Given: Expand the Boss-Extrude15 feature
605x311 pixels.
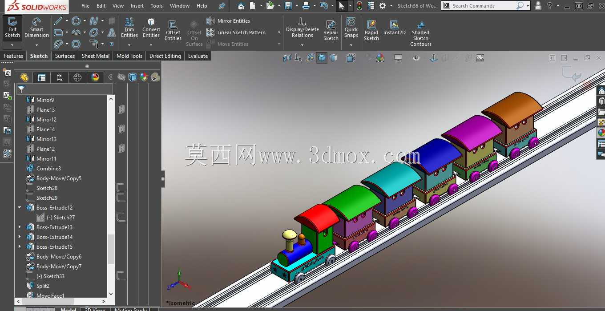Looking at the screenshot, I should point(19,246).
